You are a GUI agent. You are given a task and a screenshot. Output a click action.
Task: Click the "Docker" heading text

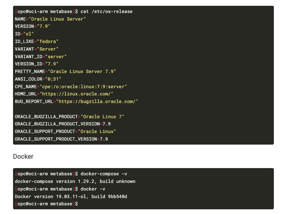pyautogui.click(x=23, y=157)
